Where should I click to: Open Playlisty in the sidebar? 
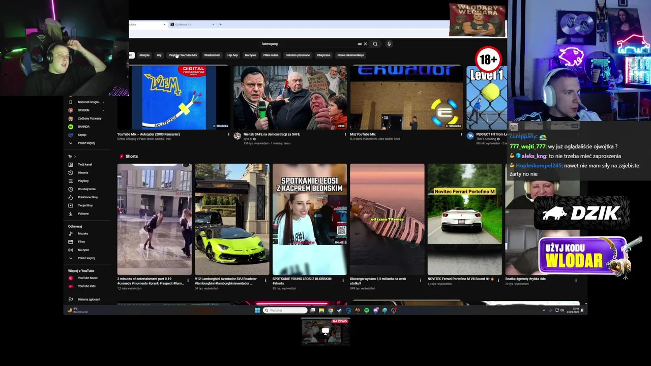83,181
